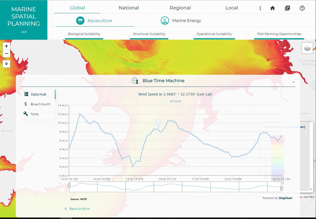Switch to the Regional tab
The height and width of the screenshot is (219, 316).
point(180,8)
